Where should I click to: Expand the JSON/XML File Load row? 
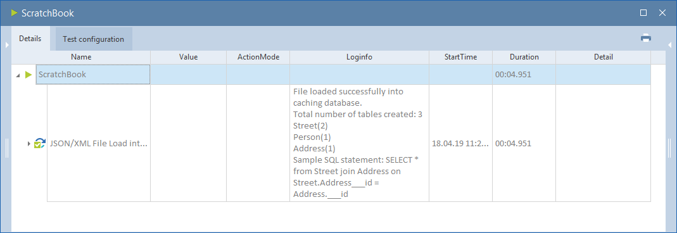pos(29,143)
